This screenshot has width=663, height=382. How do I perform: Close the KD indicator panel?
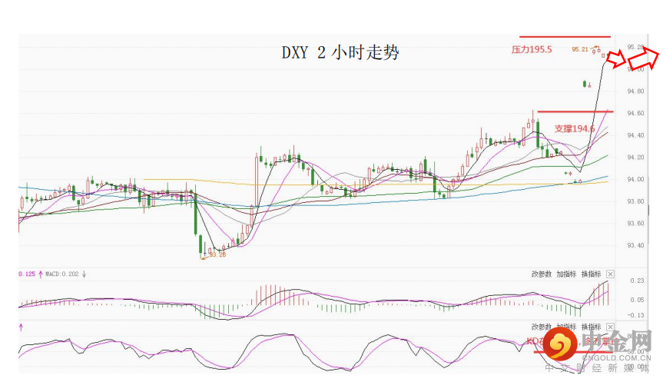pyautogui.click(x=610, y=327)
